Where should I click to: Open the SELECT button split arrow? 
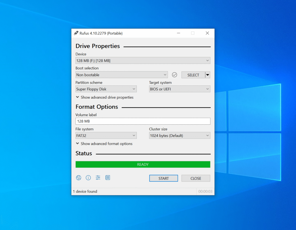(208, 75)
